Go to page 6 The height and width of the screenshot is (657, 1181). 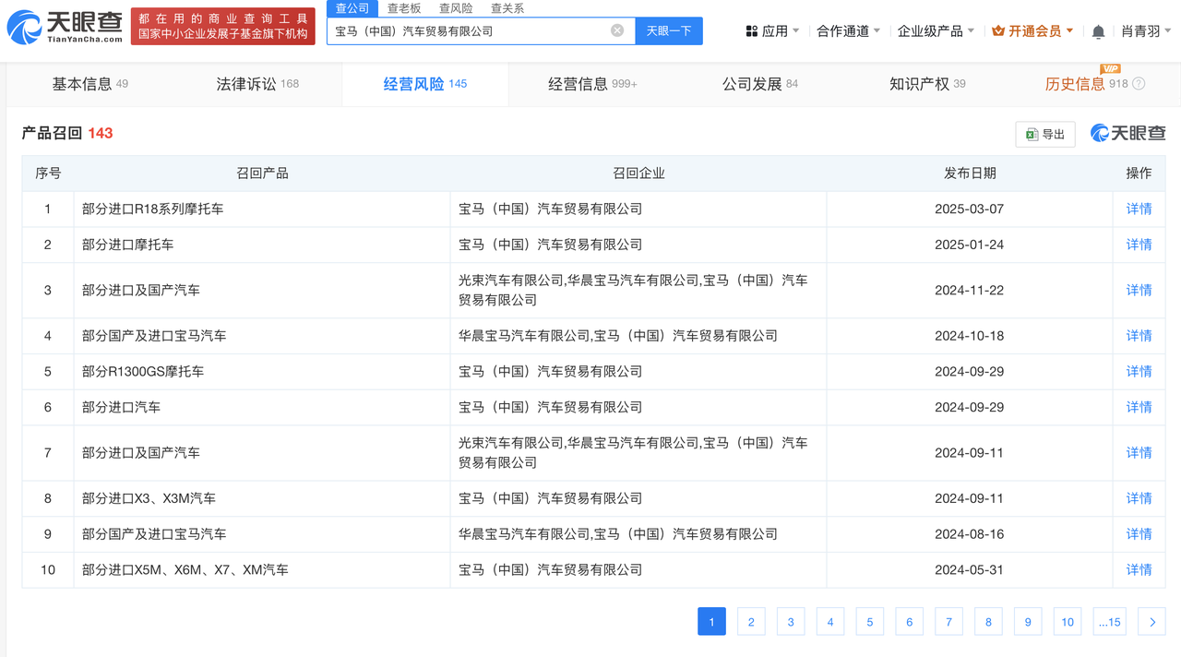point(910,622)
